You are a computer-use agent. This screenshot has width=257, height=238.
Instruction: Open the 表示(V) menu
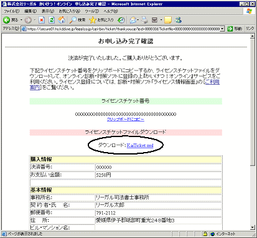(48, 11)
